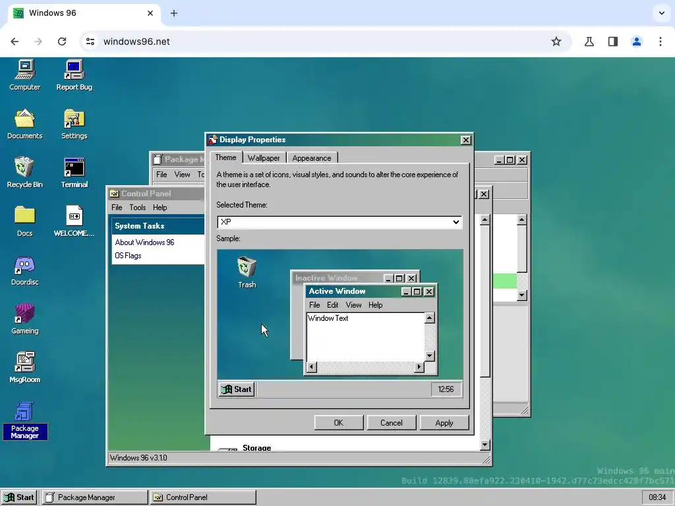The height and width of the screenshot is (506, 675).
Task: Click Control Panel scrollbar up arrow
Action: point(485,220)
